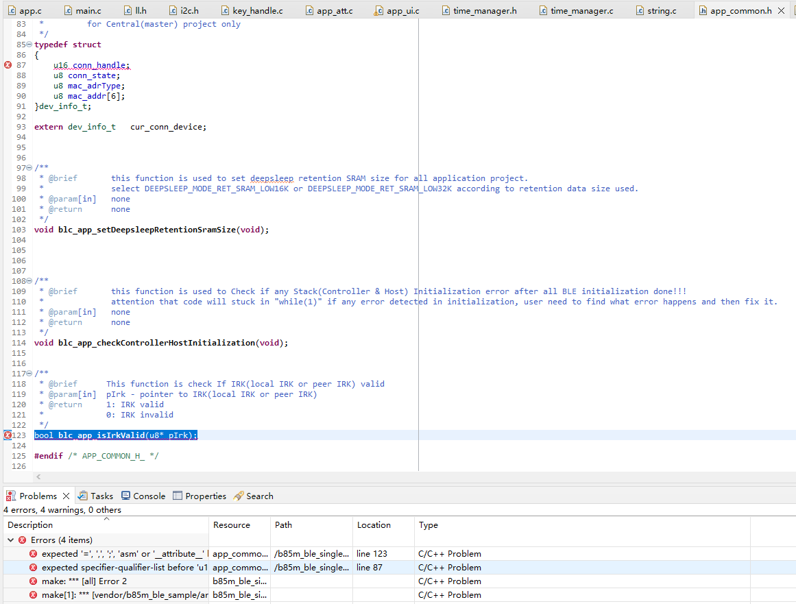This screenshot has width=796, height=604.
Task: Click error icon of the line 123 problem
Action: point(33,554)
